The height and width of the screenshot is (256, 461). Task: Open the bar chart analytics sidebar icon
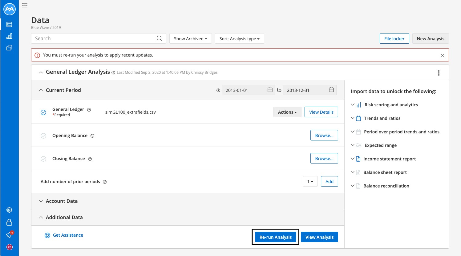(x=9, y=36)
